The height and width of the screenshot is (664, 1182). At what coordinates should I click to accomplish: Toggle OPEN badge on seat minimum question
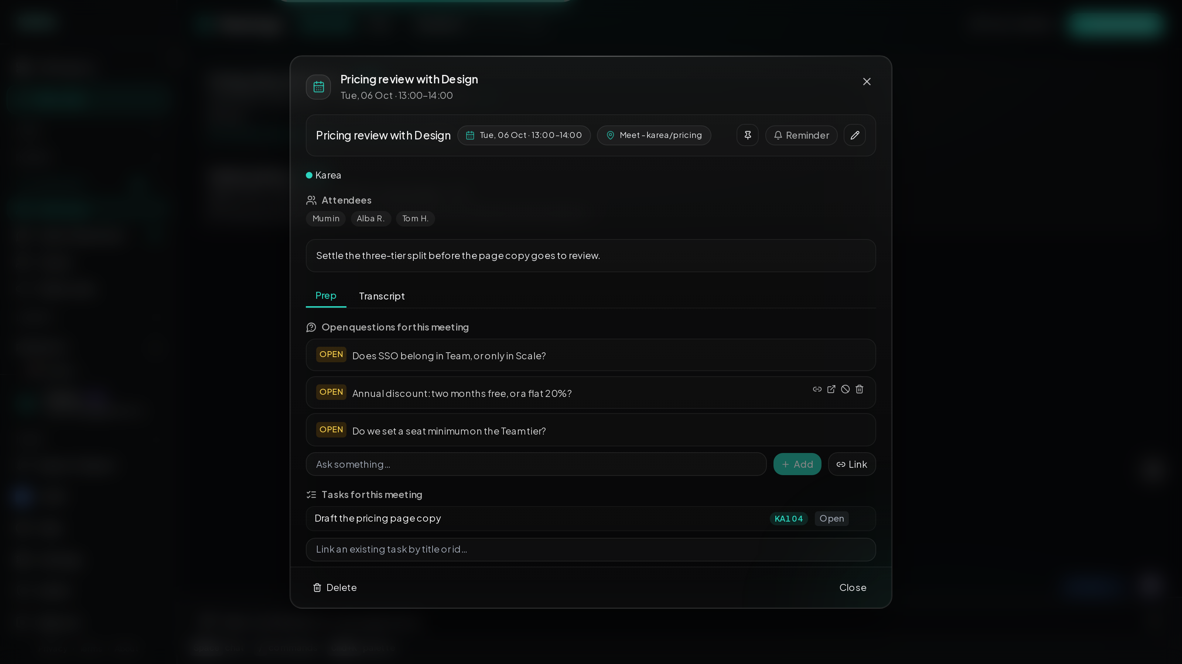pos(331,430)
